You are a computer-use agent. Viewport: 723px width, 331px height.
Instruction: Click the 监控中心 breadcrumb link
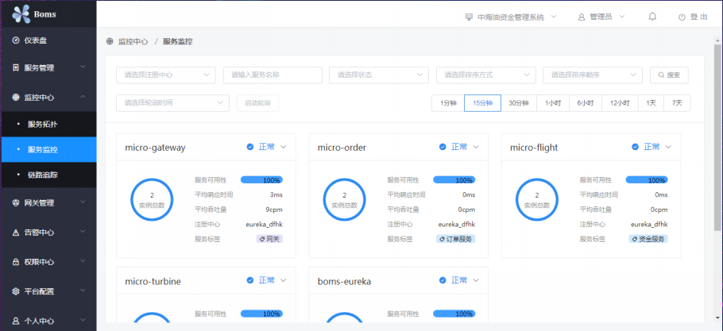pos(133,41)
